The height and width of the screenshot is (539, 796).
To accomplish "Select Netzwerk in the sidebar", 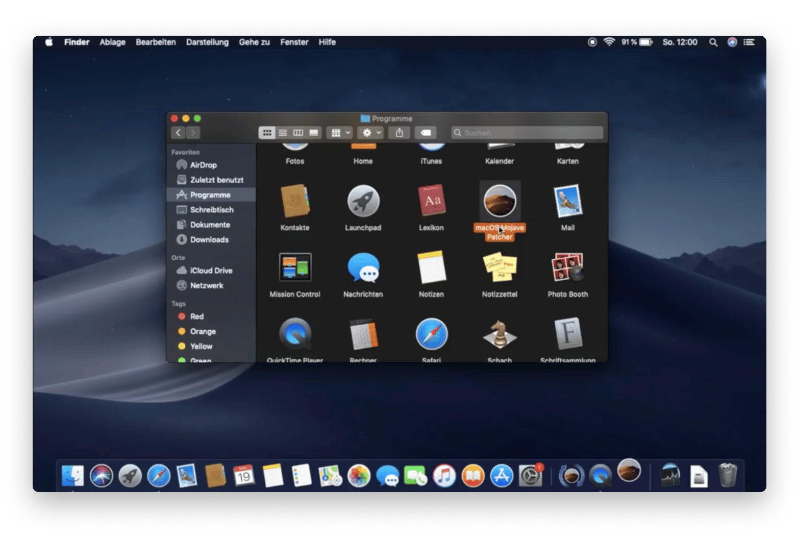I will 211,285.
